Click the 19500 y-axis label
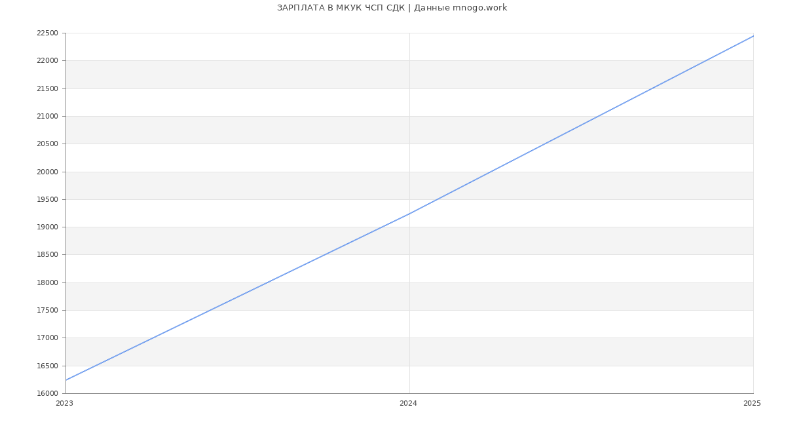786x426 pixels. [x=47, y=200]
